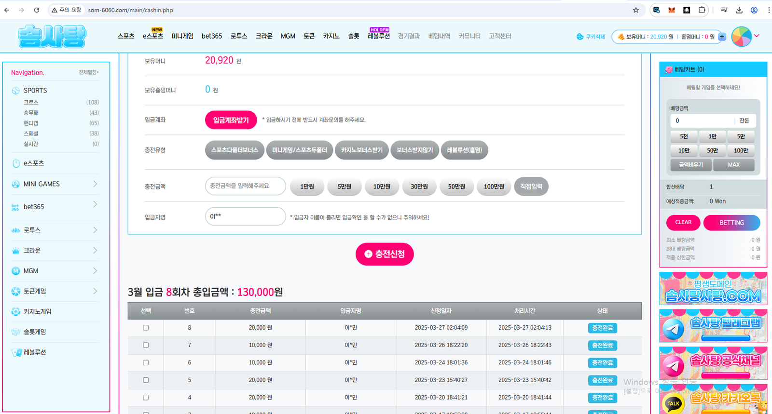The image size is (772, 414).
Task: Open the browser downloads icon
Action: point(739,10)
